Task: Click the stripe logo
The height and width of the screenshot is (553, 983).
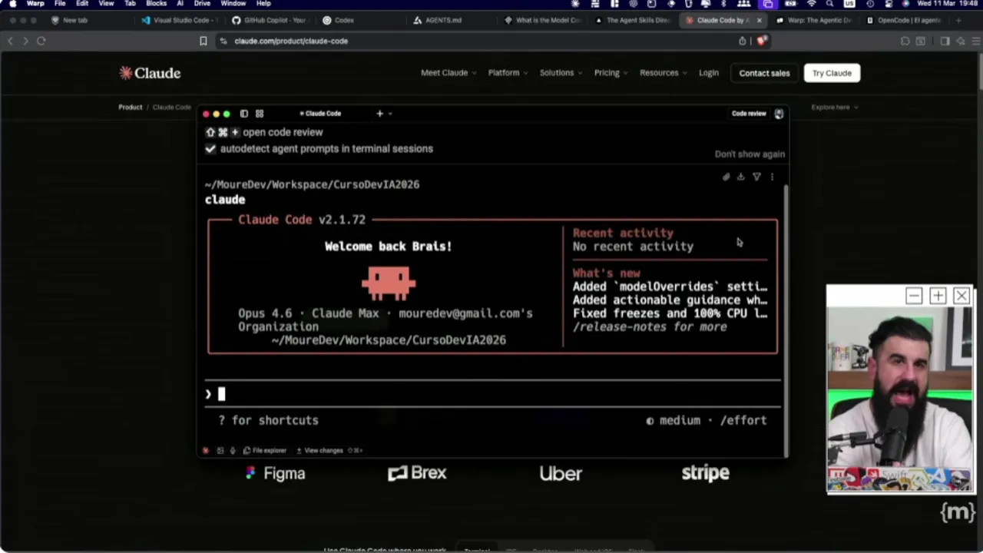Action: coord(705,473)
